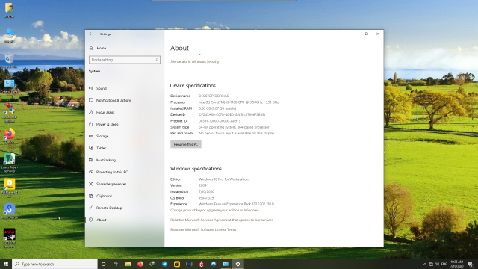This screenshot has height=269, width=478.
Task: Click the taskbar Type here to search box
Action: click(x=55, y=264)
